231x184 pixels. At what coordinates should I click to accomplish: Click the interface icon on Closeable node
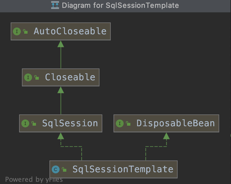28,77
